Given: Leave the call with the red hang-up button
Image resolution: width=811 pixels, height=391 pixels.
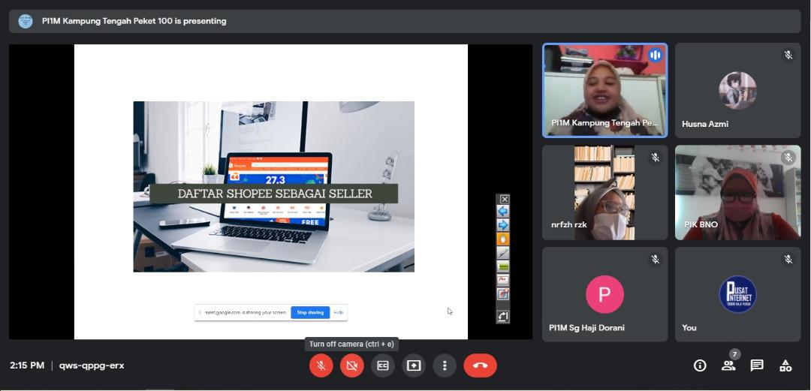Looking at the screenshot, I should 481,365.
